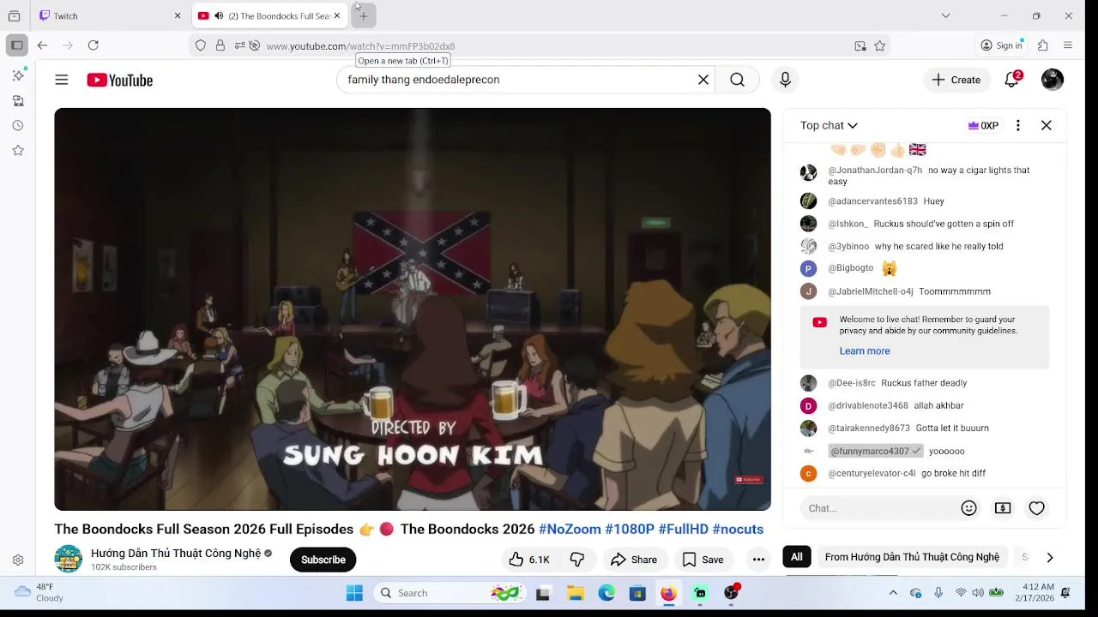The height and width of the screenshot is (617, 1098).
Task: Open a new tab with plus
Action: (x=363, y=15)
